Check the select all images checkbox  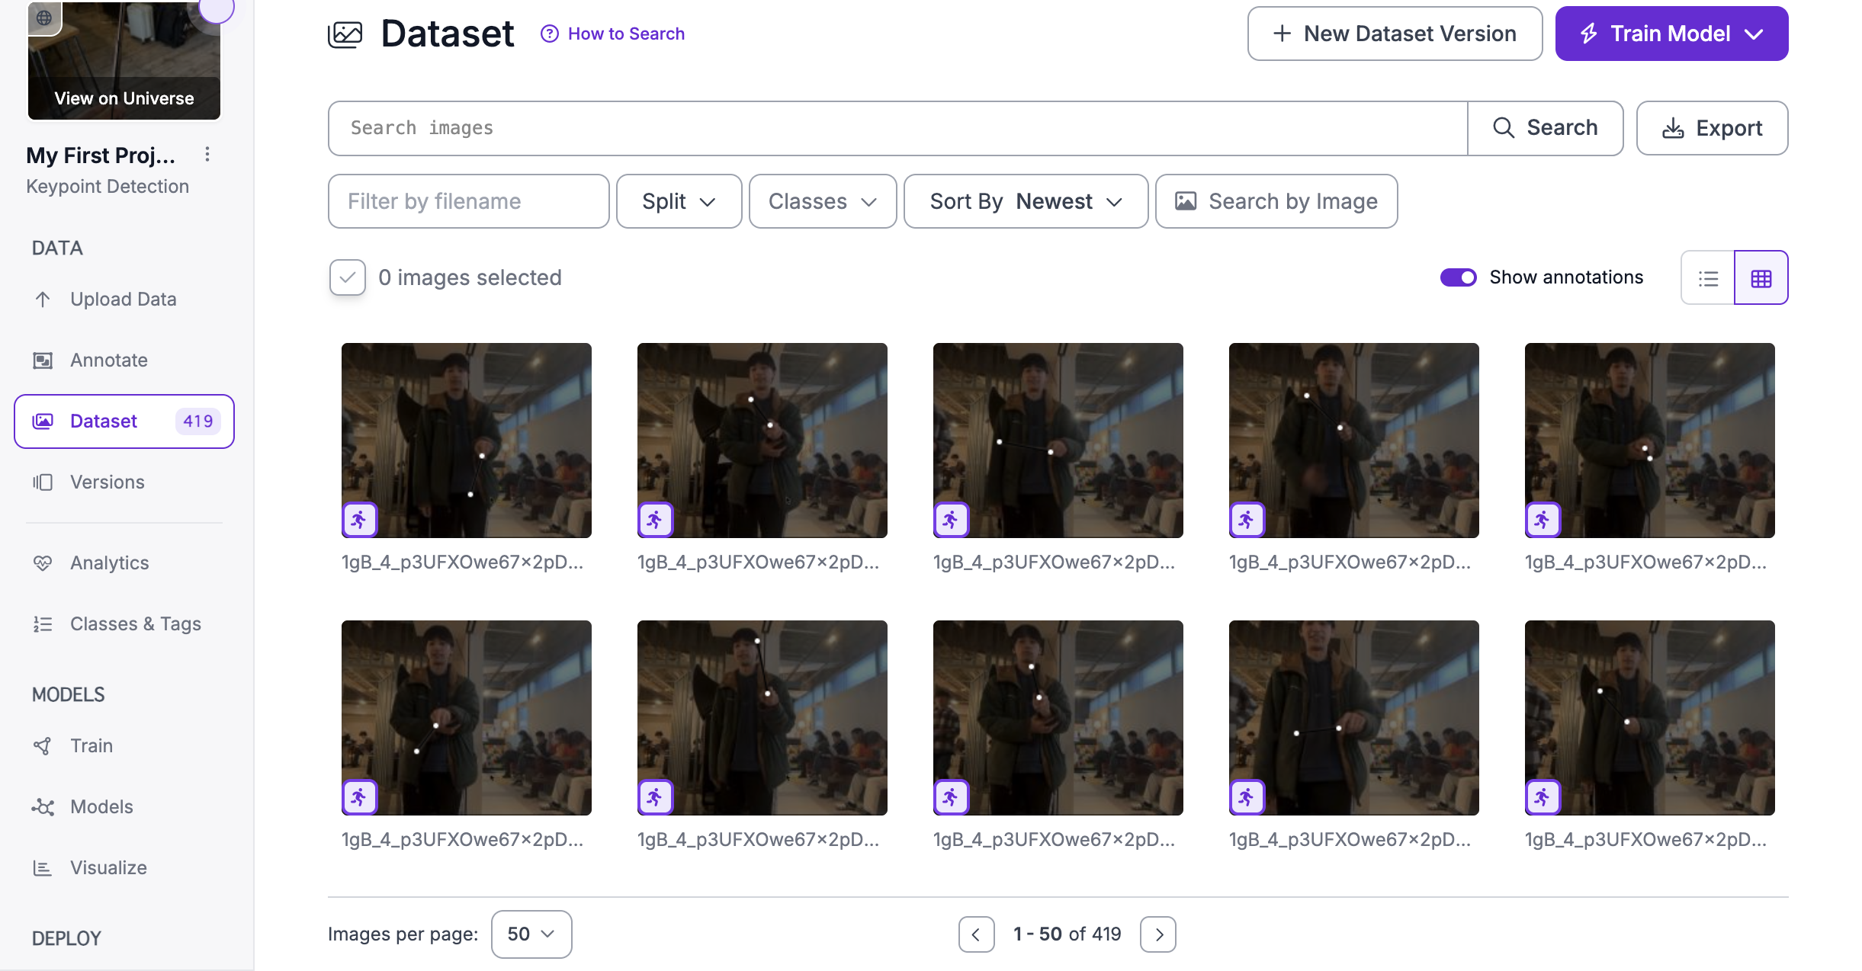(348, 277)
